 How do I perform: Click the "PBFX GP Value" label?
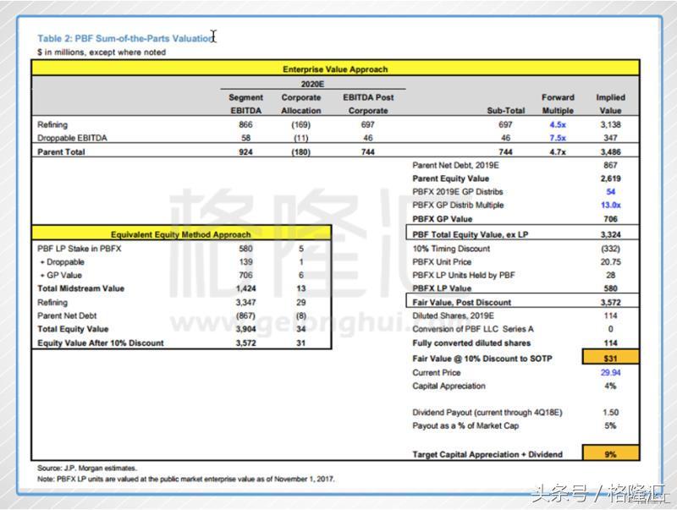coord(442,219)
